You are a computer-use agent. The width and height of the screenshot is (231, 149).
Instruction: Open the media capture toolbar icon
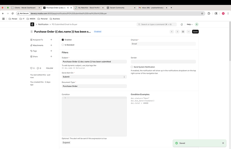tap(216, 13)
